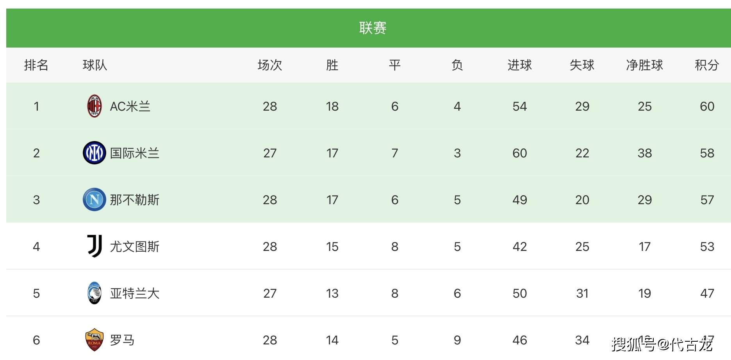The height and width of the screenshot is (360, 731).
Task: Select the 联赛 tab header
Action: click(373, 28)
